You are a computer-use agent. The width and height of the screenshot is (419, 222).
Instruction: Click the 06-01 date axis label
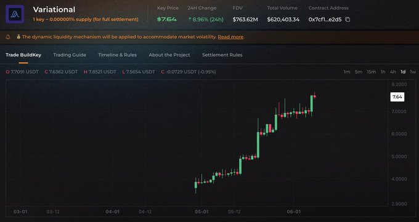[x=294, y=212]
